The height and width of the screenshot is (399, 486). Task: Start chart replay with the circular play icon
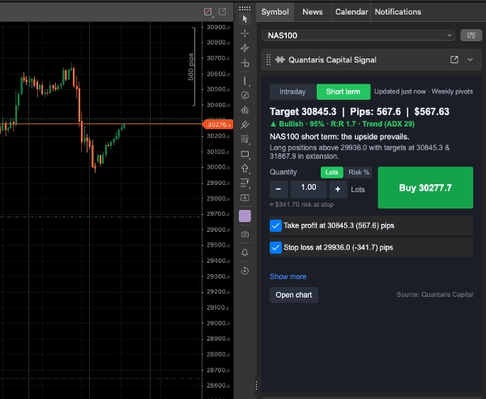tap(245, 271)
